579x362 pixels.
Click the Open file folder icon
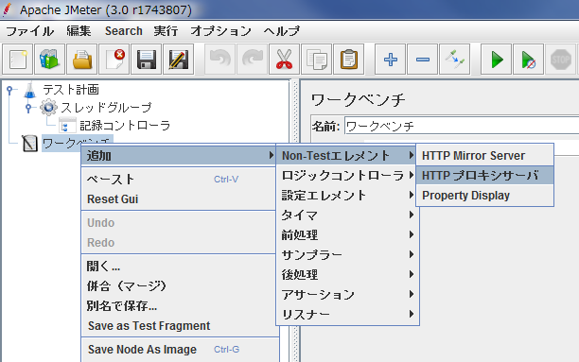pos(82,60)
